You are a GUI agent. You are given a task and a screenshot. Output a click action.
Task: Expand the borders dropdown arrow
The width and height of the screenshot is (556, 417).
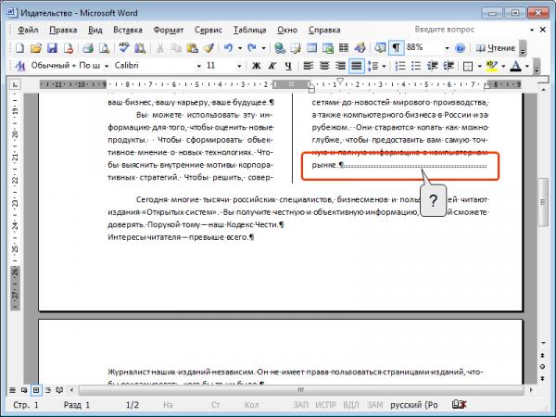click(x=479, y=66)
